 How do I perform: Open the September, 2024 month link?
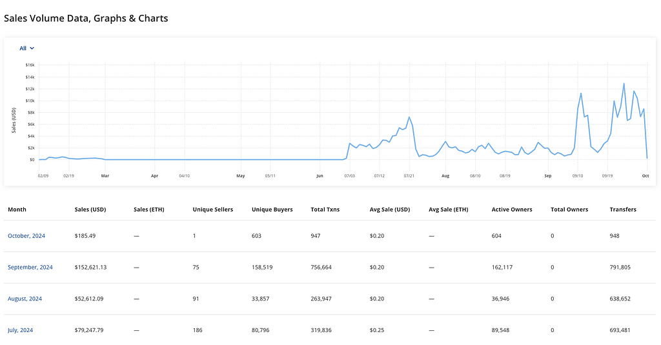coord(30,267)
